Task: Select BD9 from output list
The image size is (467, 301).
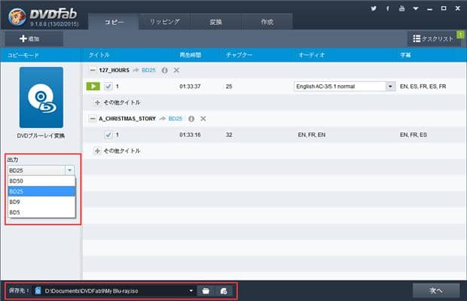Action: (41, 202)
